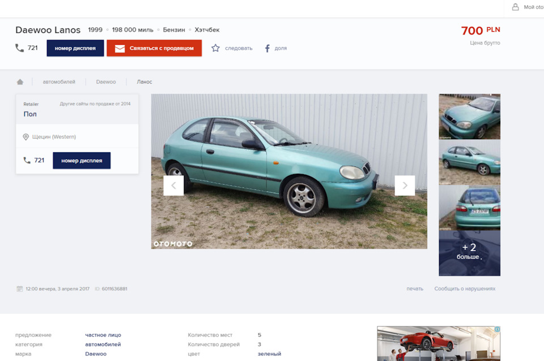Click 'Сообщить о нарушениях' report link
The image size is (544, 361).
coord(465,289)
